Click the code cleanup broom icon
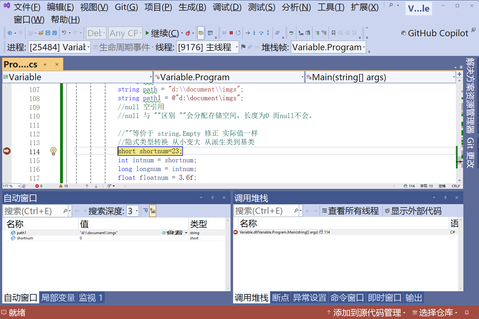This screenshot has height=319, width=479. coord(110,186)
